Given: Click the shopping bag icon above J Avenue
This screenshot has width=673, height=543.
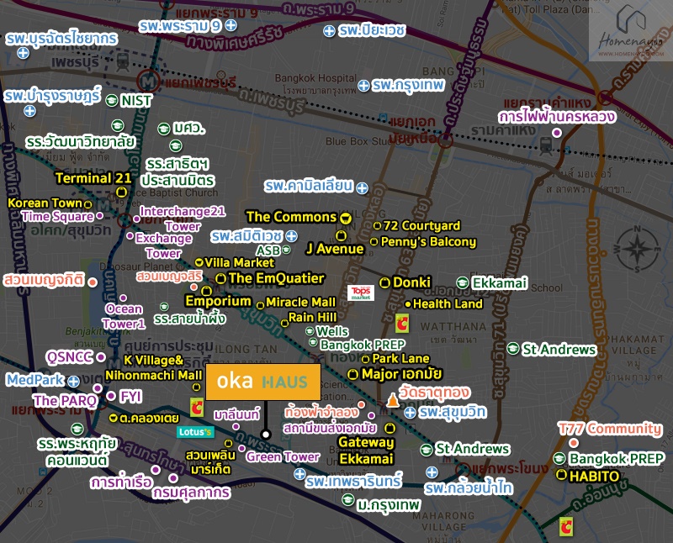Looking at the screenshot, I should coord(341,235).
